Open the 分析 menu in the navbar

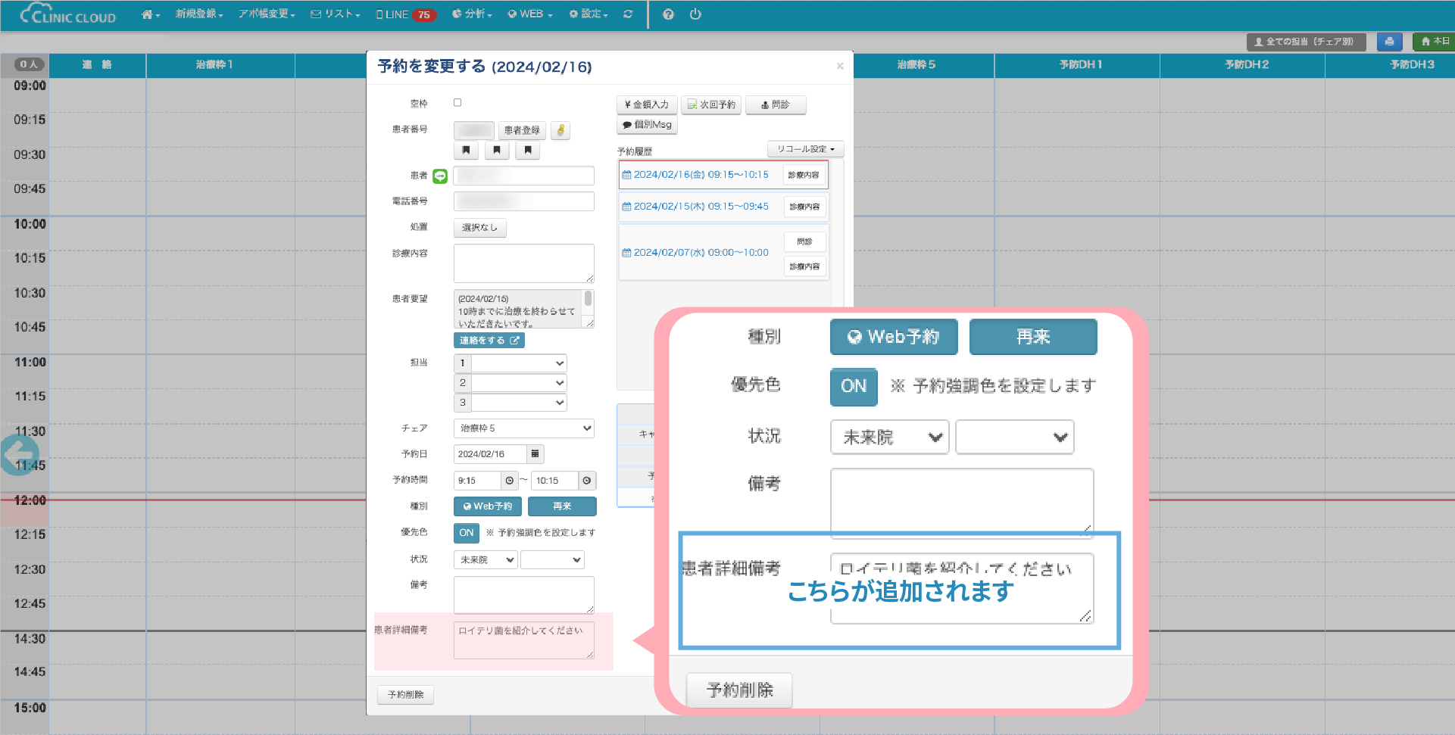coord(473,14)
